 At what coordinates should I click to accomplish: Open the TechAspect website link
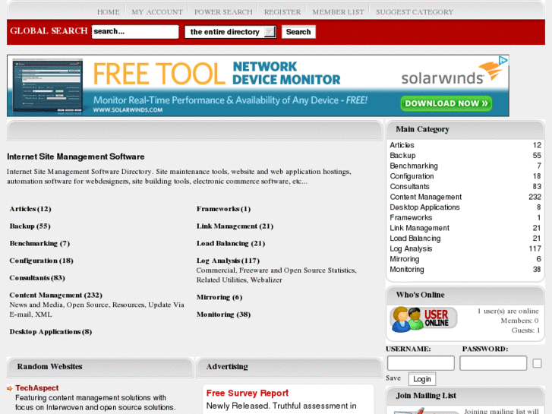point(37,388)
